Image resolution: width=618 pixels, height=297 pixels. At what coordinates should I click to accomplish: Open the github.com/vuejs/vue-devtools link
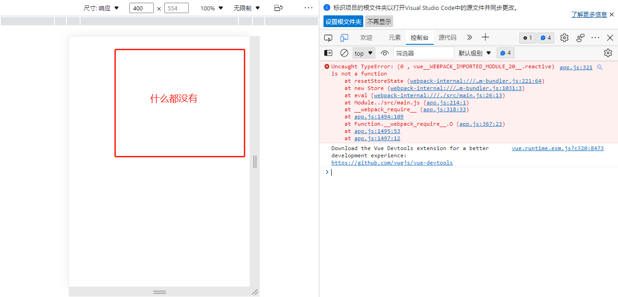click(392, 163)
